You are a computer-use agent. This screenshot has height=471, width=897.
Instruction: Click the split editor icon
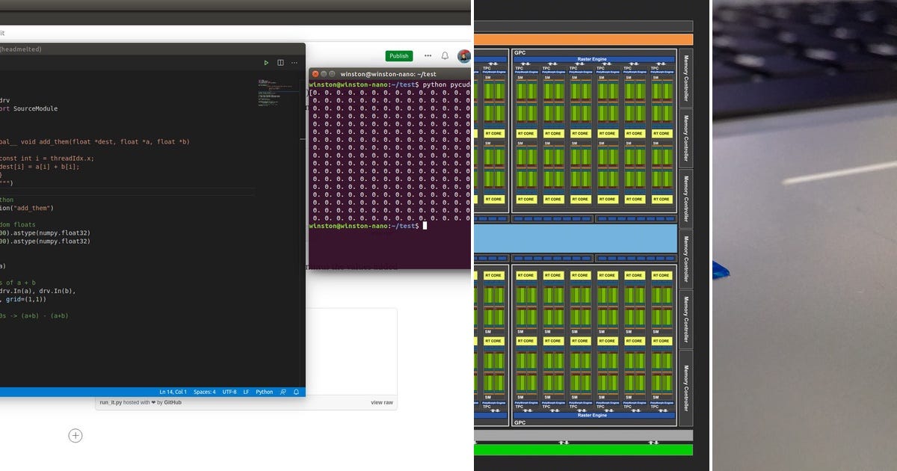[x=281, y=63]
